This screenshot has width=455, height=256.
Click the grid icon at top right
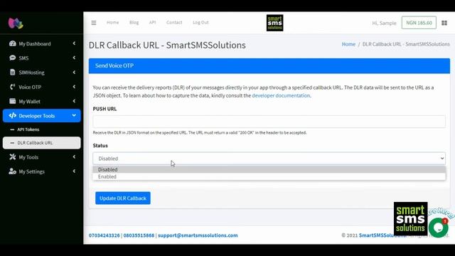point(444,23)
